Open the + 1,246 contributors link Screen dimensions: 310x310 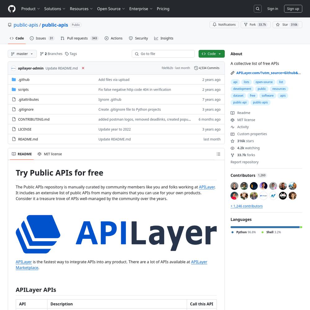coord(246,206)
